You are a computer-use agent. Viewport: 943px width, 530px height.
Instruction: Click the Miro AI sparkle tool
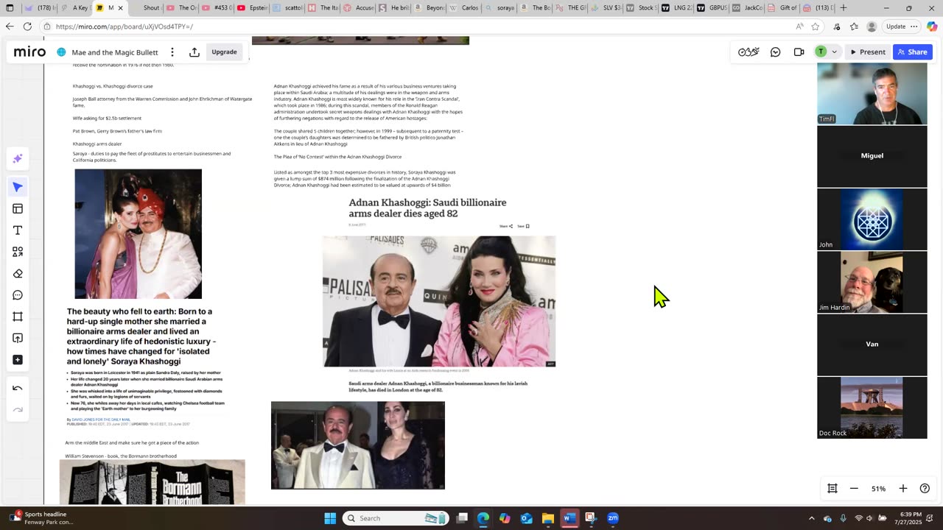coord(18,159)
